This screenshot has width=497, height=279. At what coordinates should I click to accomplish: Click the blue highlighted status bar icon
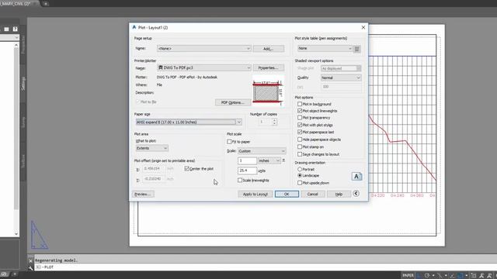pos(461,275)
